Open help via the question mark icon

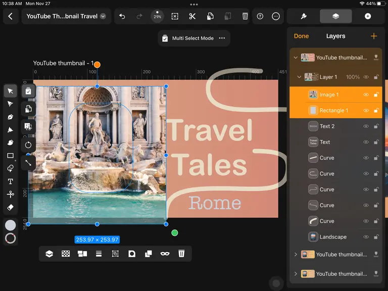260,16
